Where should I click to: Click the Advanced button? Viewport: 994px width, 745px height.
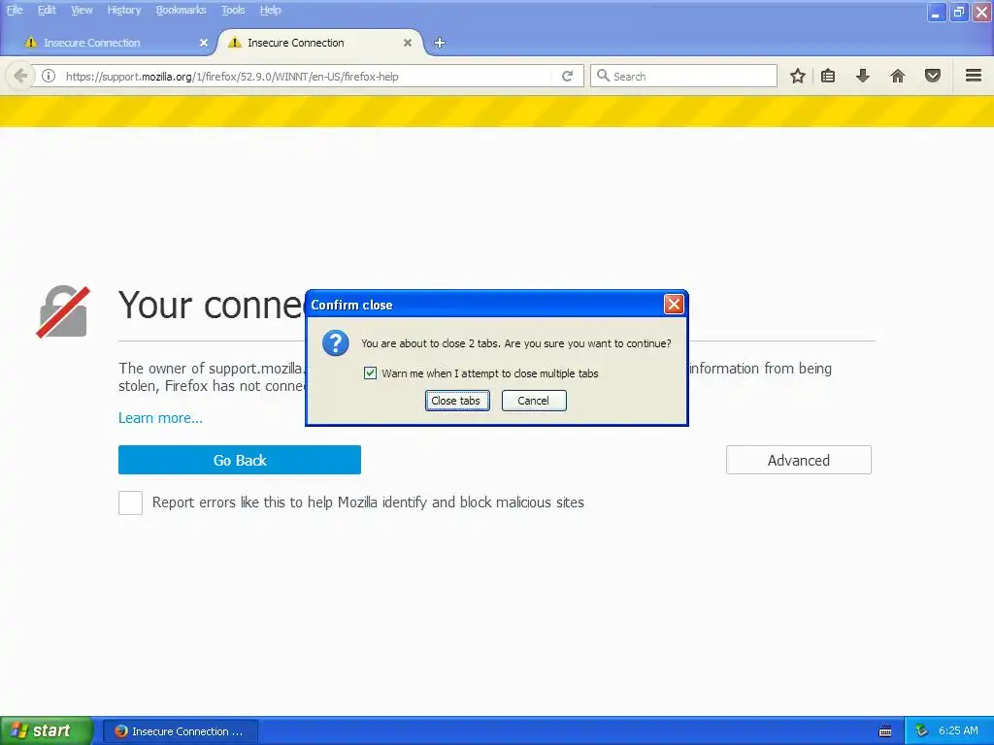pyautogui.click(x=799, y=460)
